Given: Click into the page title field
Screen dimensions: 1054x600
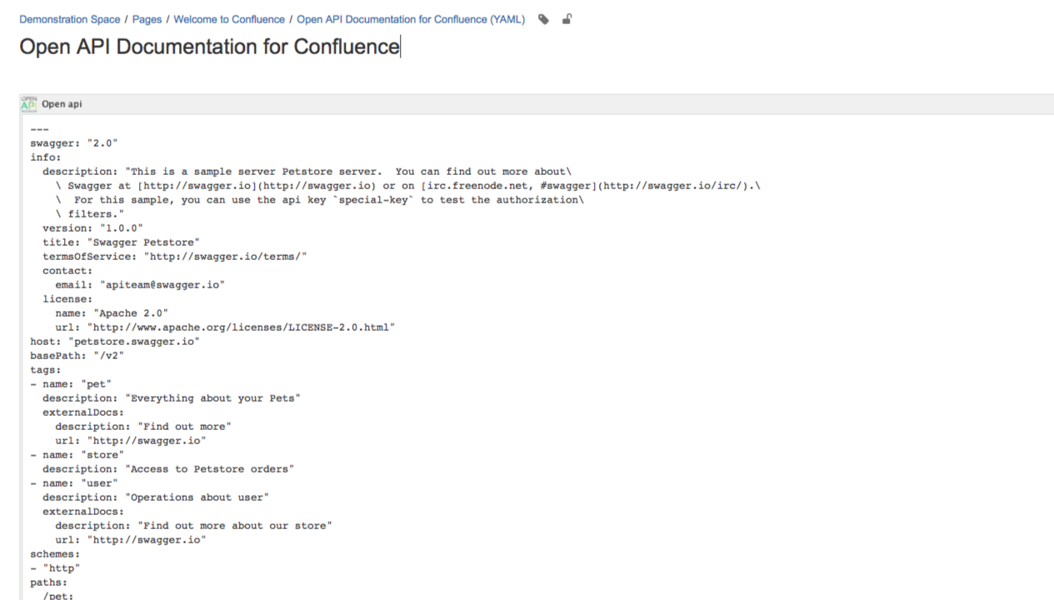Looking at the screenshot, I should (210, 47).
